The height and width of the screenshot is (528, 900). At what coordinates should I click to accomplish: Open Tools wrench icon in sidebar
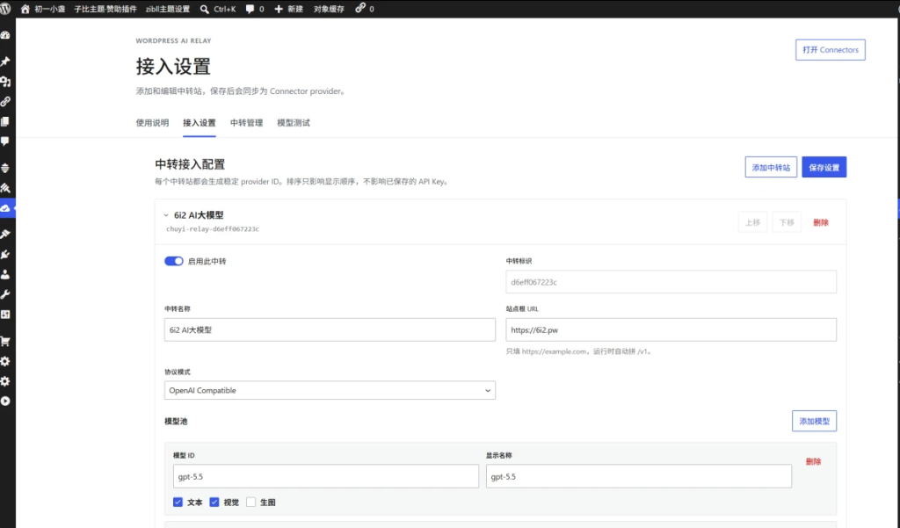5,294
